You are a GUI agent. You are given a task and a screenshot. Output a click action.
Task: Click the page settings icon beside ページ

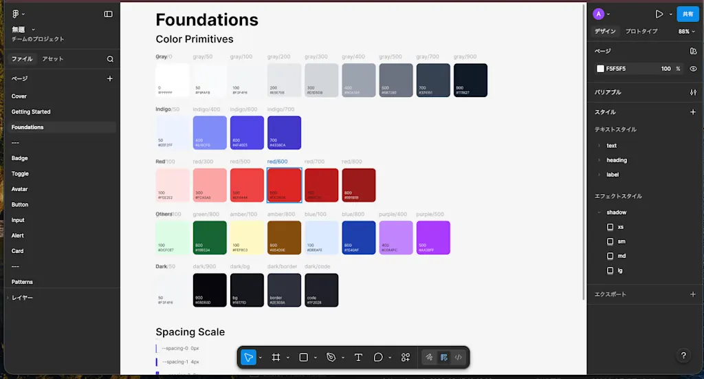tap(693, 51)
